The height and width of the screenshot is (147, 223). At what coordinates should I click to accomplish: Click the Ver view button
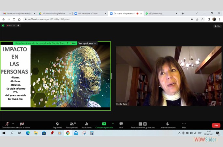(x=217, y=26)
